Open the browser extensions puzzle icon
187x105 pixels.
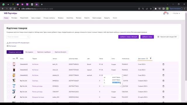point(156,9)
